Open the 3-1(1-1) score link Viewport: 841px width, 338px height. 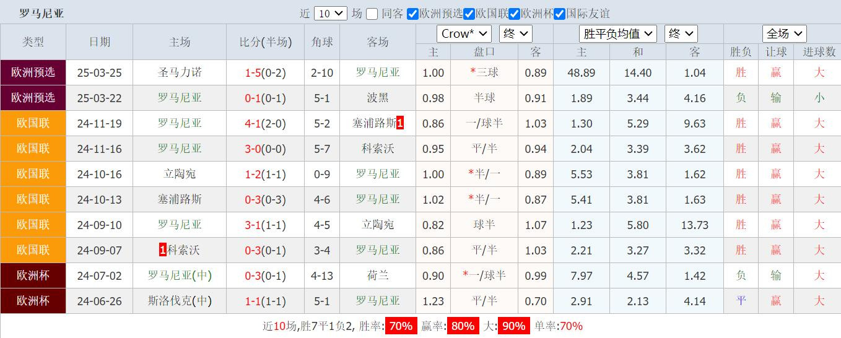tap(265, 225)
